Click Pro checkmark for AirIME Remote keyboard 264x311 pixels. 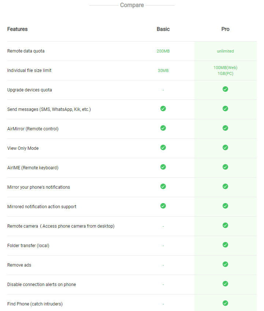pyautogui.click(x=225, y=167)
